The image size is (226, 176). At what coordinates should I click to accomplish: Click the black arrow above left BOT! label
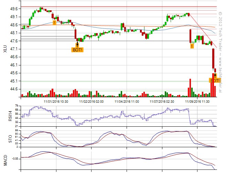pos(77,44)
